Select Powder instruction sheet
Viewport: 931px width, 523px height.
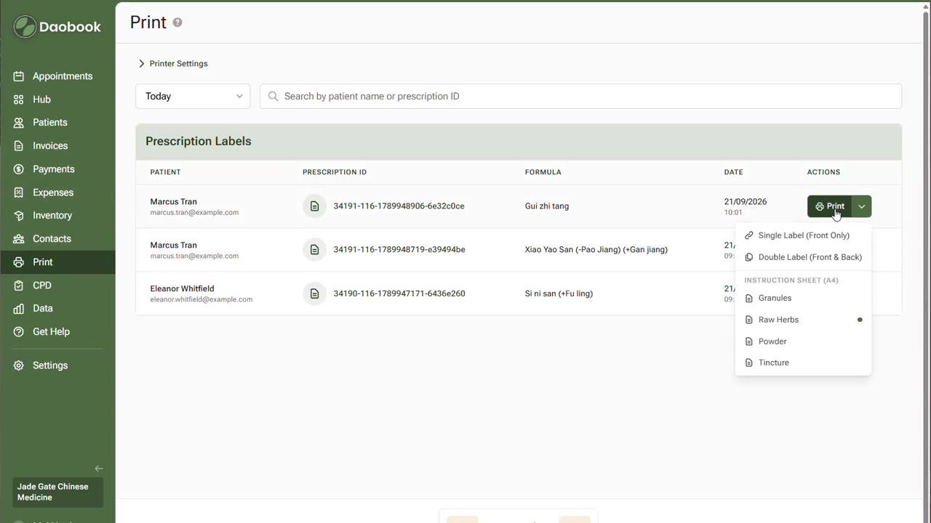coord(803,341)
